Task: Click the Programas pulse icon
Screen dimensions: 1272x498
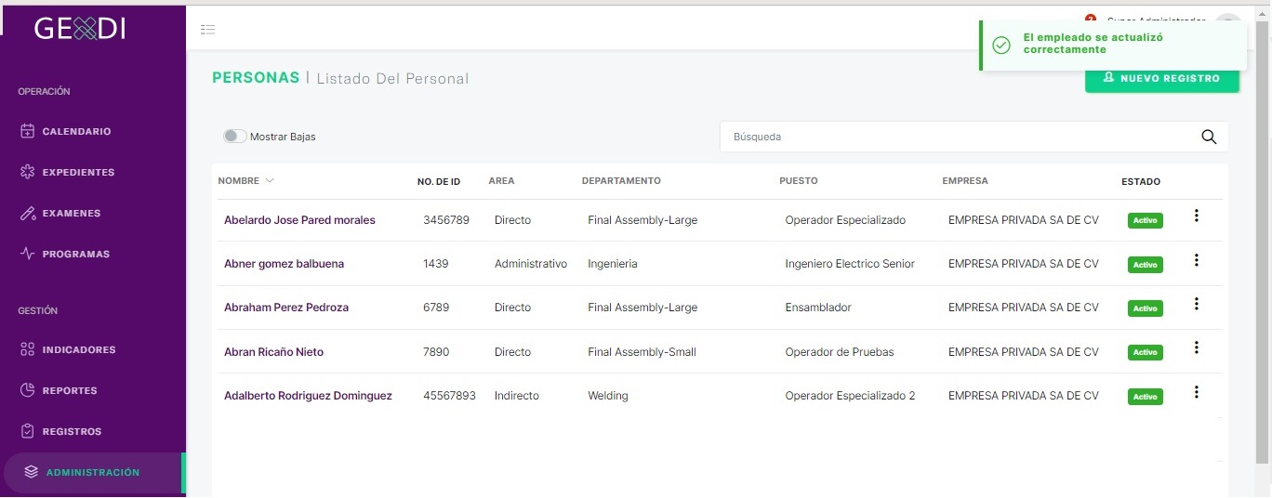Action: point(28,254)
